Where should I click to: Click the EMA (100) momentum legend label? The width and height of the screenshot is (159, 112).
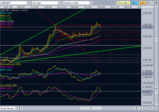7,67
